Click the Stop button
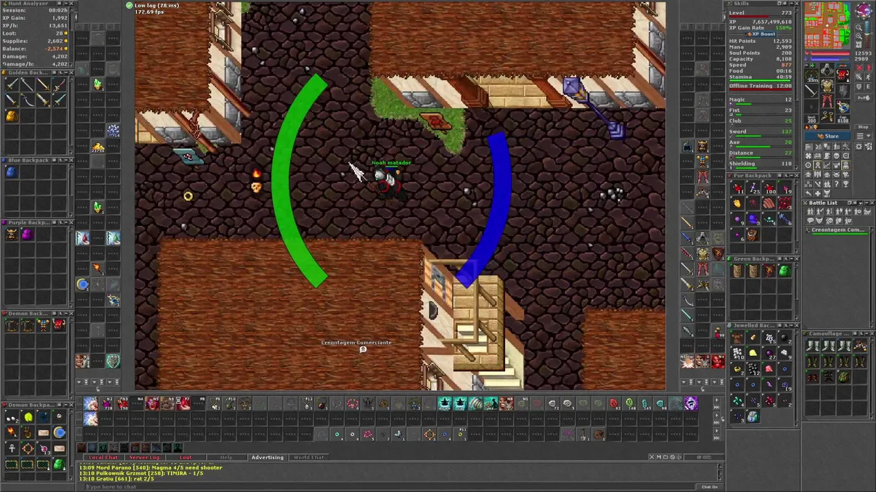 coord(863,127)
